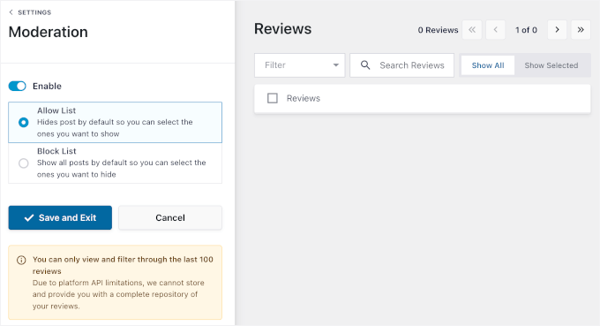
Task: Click the '0 Reviews' count text
Action: pos(438,30)
